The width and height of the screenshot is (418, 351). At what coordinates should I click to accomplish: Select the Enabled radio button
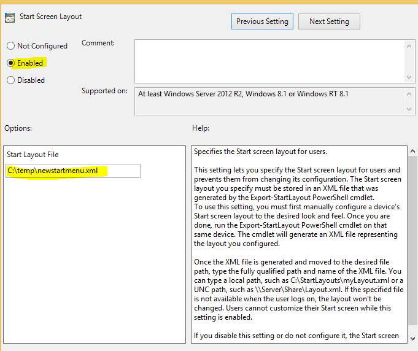(10, 63)
